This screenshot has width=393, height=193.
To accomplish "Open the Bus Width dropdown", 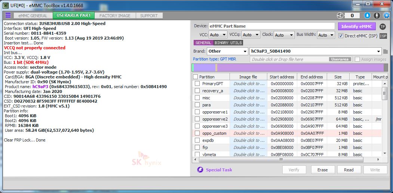I will [326, 35].
